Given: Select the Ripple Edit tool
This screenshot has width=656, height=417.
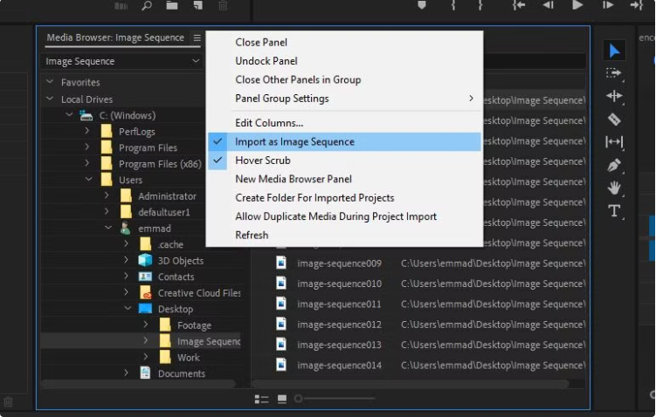Looking at the screenshot, I should (614, 96).
